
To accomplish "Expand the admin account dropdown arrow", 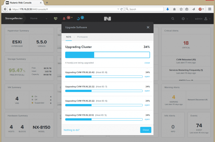I will (210, 19).
